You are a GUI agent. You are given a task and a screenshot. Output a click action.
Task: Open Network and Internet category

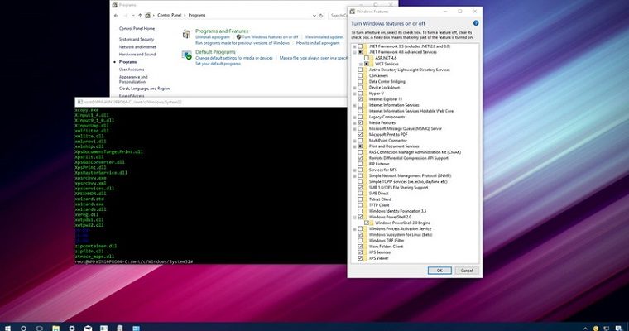pyautogui.click(x=137, y=47)
